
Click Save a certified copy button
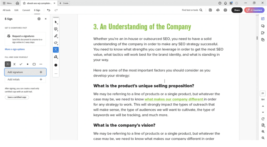pyautogui.click(x=17, y=97)
